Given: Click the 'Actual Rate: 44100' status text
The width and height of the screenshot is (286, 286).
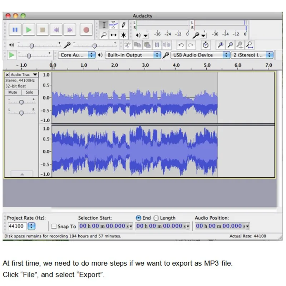Looking at the screenshot, I should 248,236.
